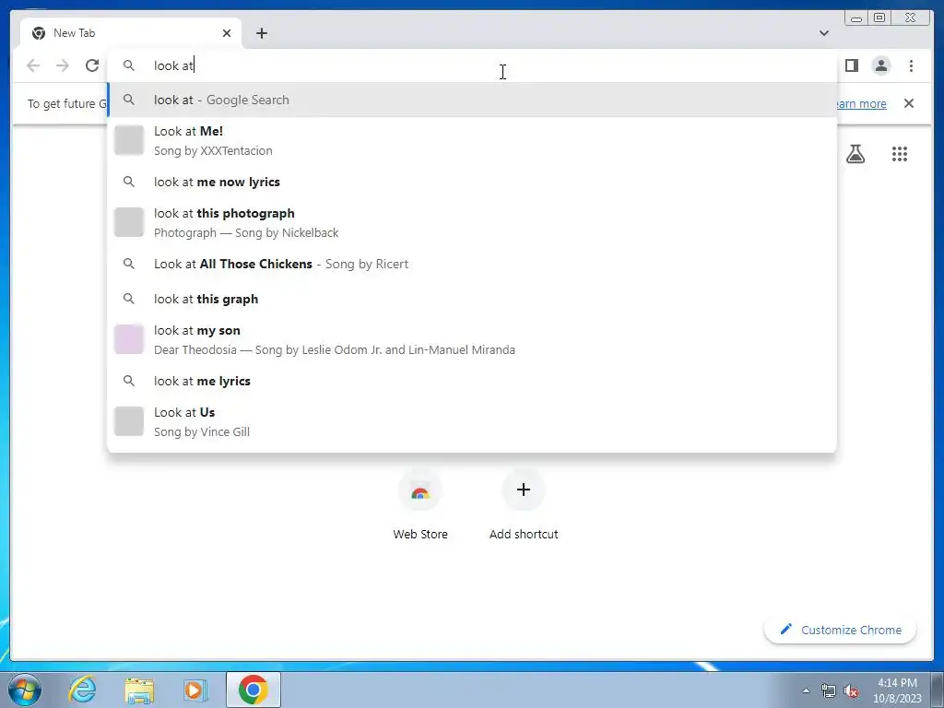Select 'look at me lyrics' suggestion
The image size is (944, 708).
pos(472,381)
